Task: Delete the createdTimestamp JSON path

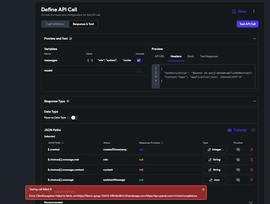Action: click(252, 150)
